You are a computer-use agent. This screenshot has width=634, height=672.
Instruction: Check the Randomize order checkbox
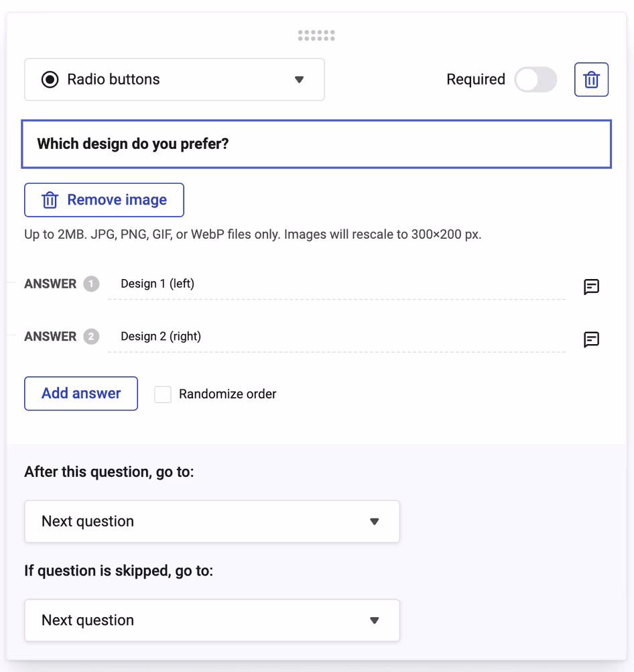click(163, 394)
